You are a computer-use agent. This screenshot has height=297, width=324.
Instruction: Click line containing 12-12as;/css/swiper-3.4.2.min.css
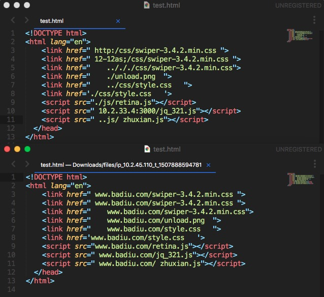coord(141,59)
